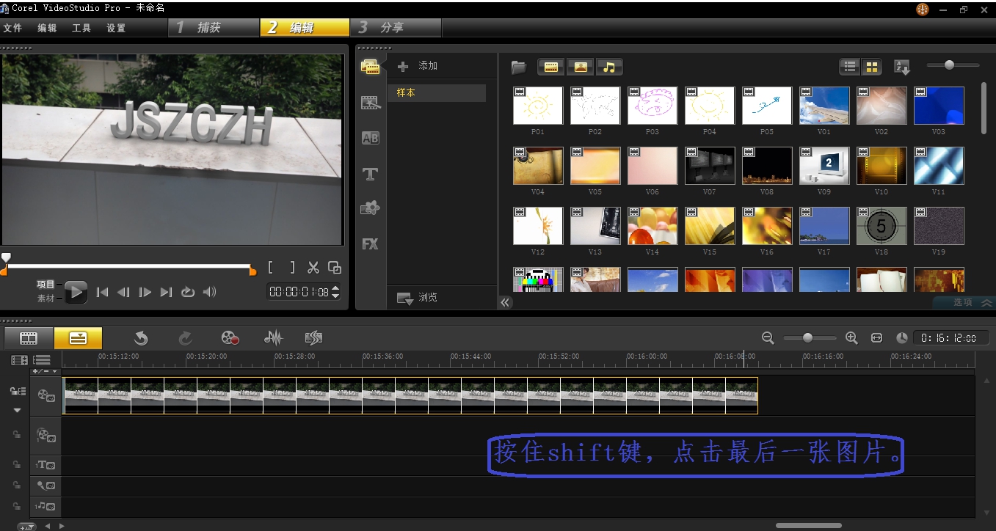Click 添加 to add a library folder
The image size is (996, 531).
point(418,66)
